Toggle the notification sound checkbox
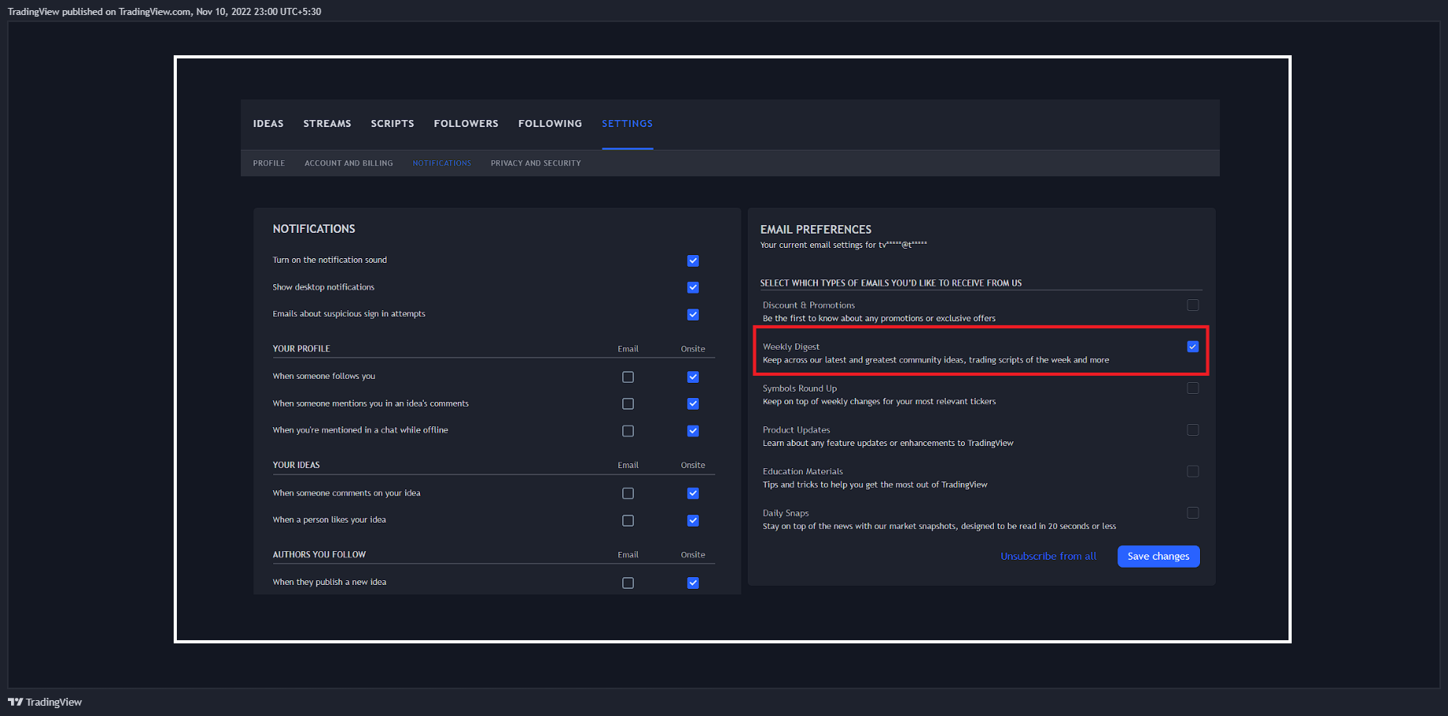 [692, 261]
